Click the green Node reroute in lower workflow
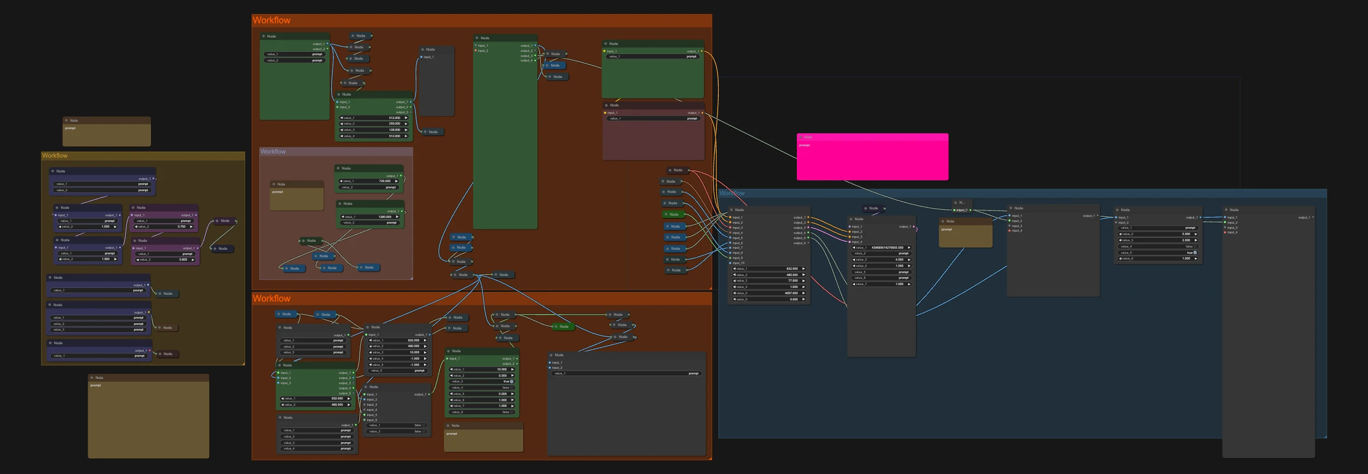 point(562,327)
